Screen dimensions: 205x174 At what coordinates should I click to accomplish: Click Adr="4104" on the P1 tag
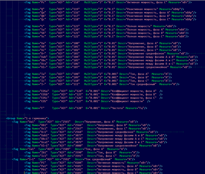[x=75, y=163]
